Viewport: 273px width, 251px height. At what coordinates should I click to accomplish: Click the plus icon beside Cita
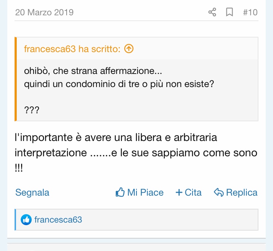179,193
